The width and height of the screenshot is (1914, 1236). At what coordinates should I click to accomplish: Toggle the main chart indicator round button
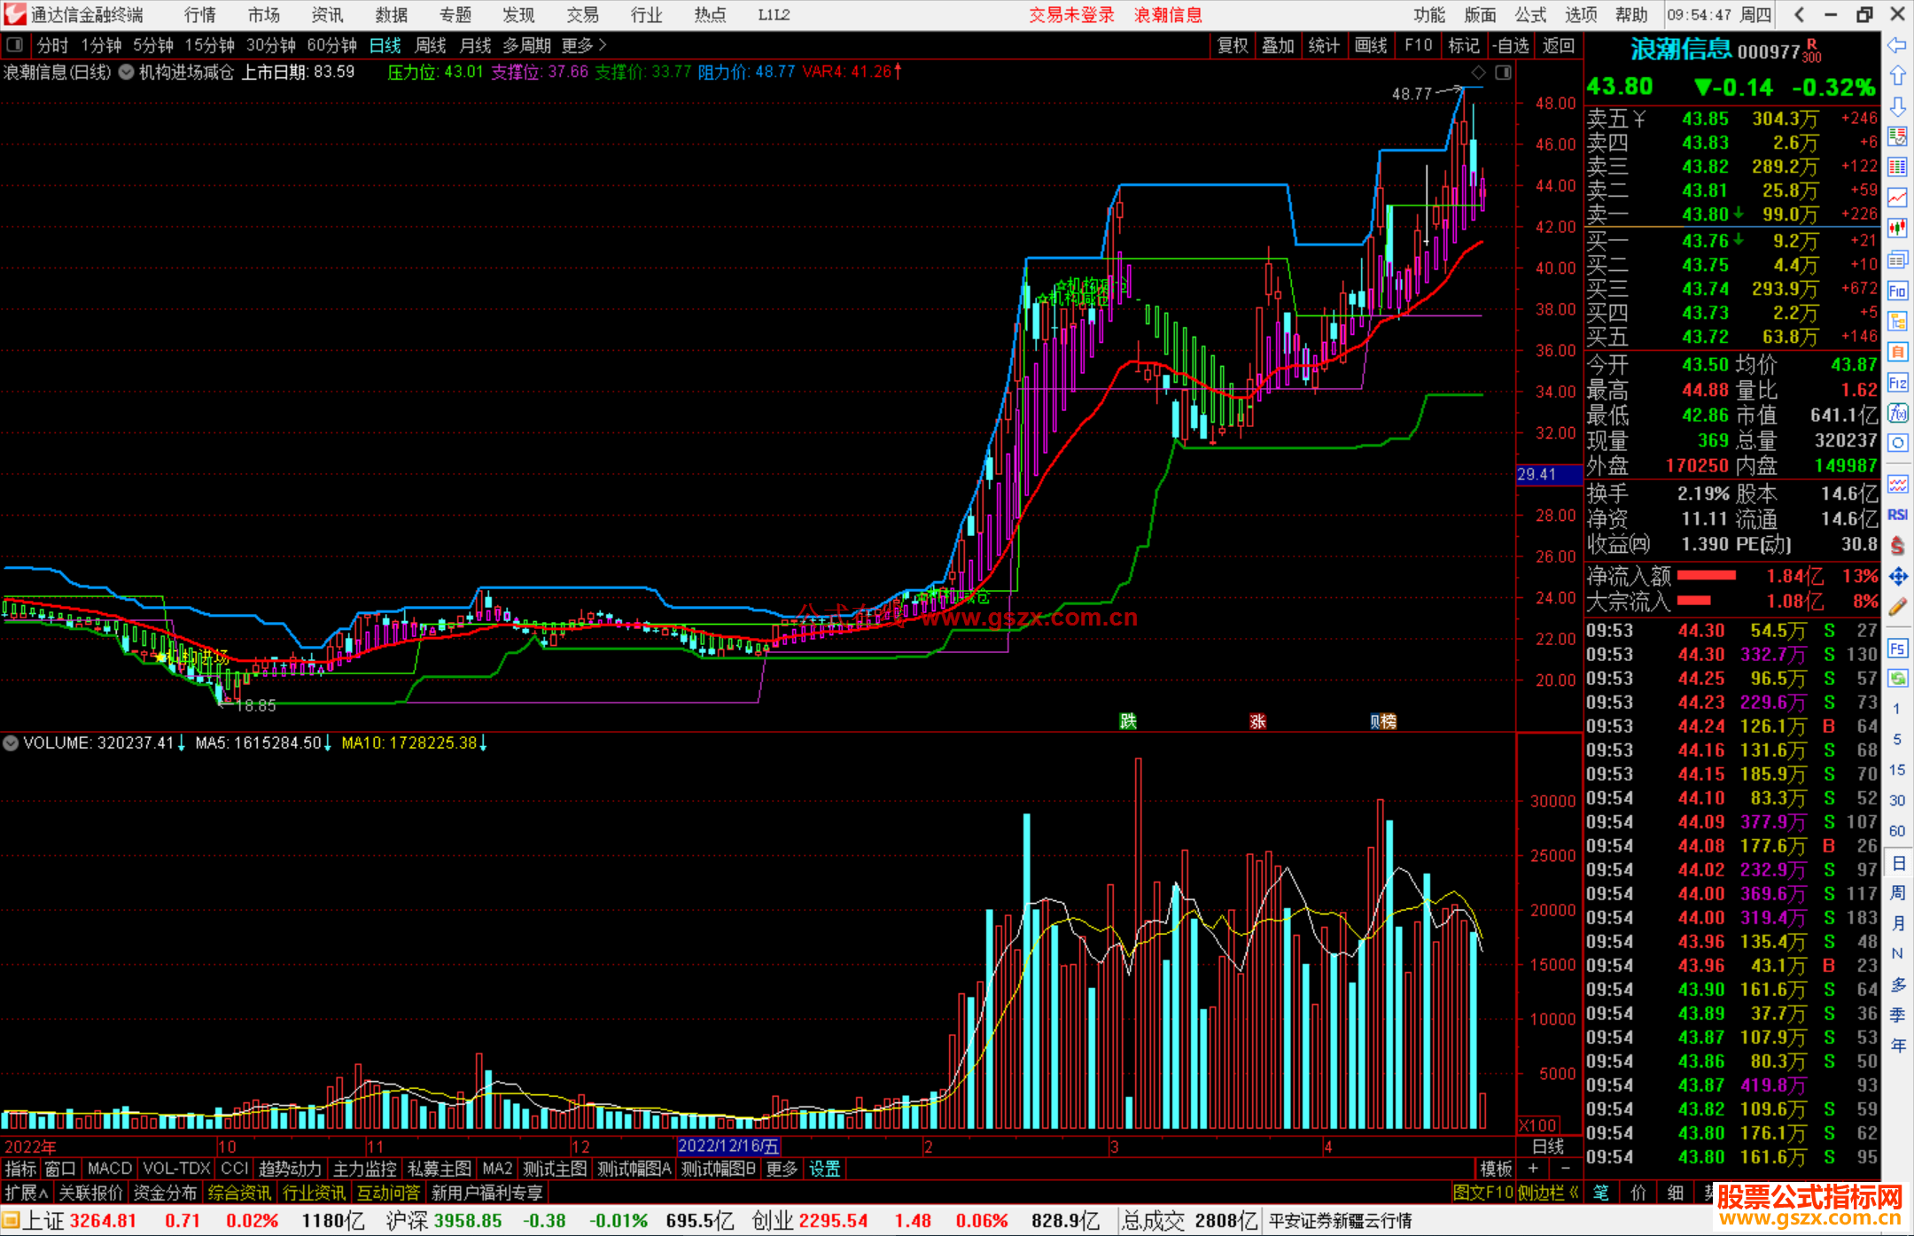(x=127, y=72)
